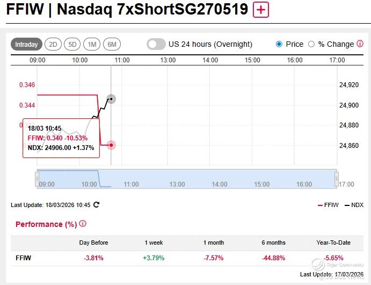Toggle US 24 hours (Overnight) switch
Image resolution: width=371 pixels, height=285 pixels.
(x=156, y=44)
